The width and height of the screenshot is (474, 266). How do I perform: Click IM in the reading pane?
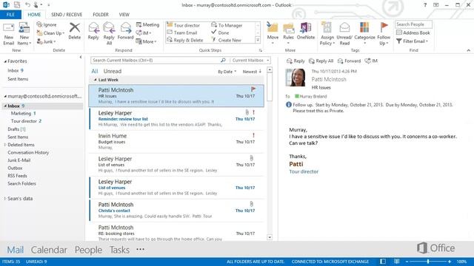pos(371,61)
